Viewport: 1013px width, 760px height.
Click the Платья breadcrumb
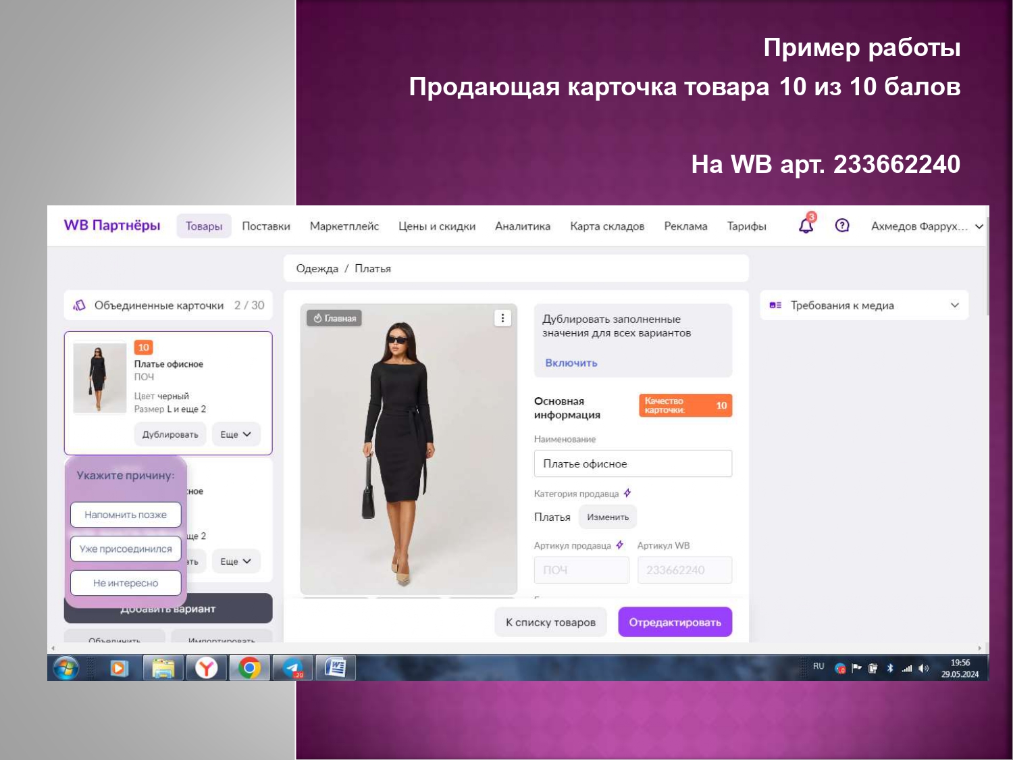[373, 269]
